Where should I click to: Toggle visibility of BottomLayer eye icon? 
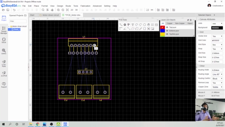(167, 31)
